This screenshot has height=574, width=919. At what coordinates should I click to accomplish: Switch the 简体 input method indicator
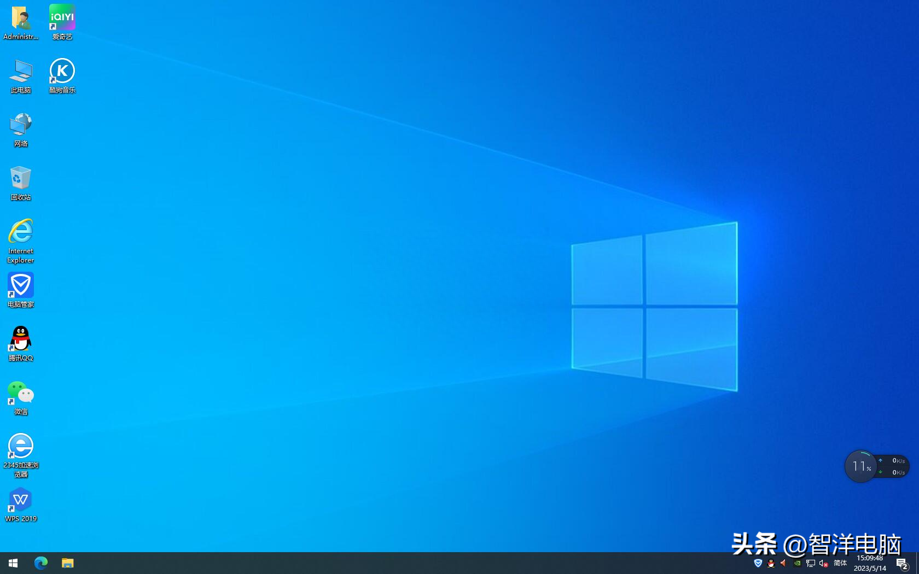coord(840,563)
